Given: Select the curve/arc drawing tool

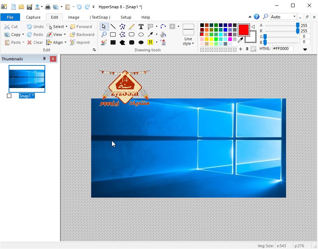Looking at the screenshot, I should coord(163,27).
